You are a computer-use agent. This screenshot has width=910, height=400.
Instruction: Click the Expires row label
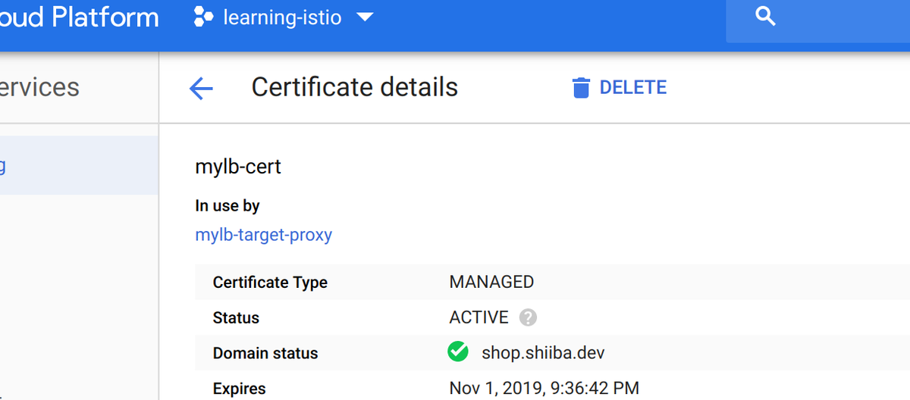(240, 389)
